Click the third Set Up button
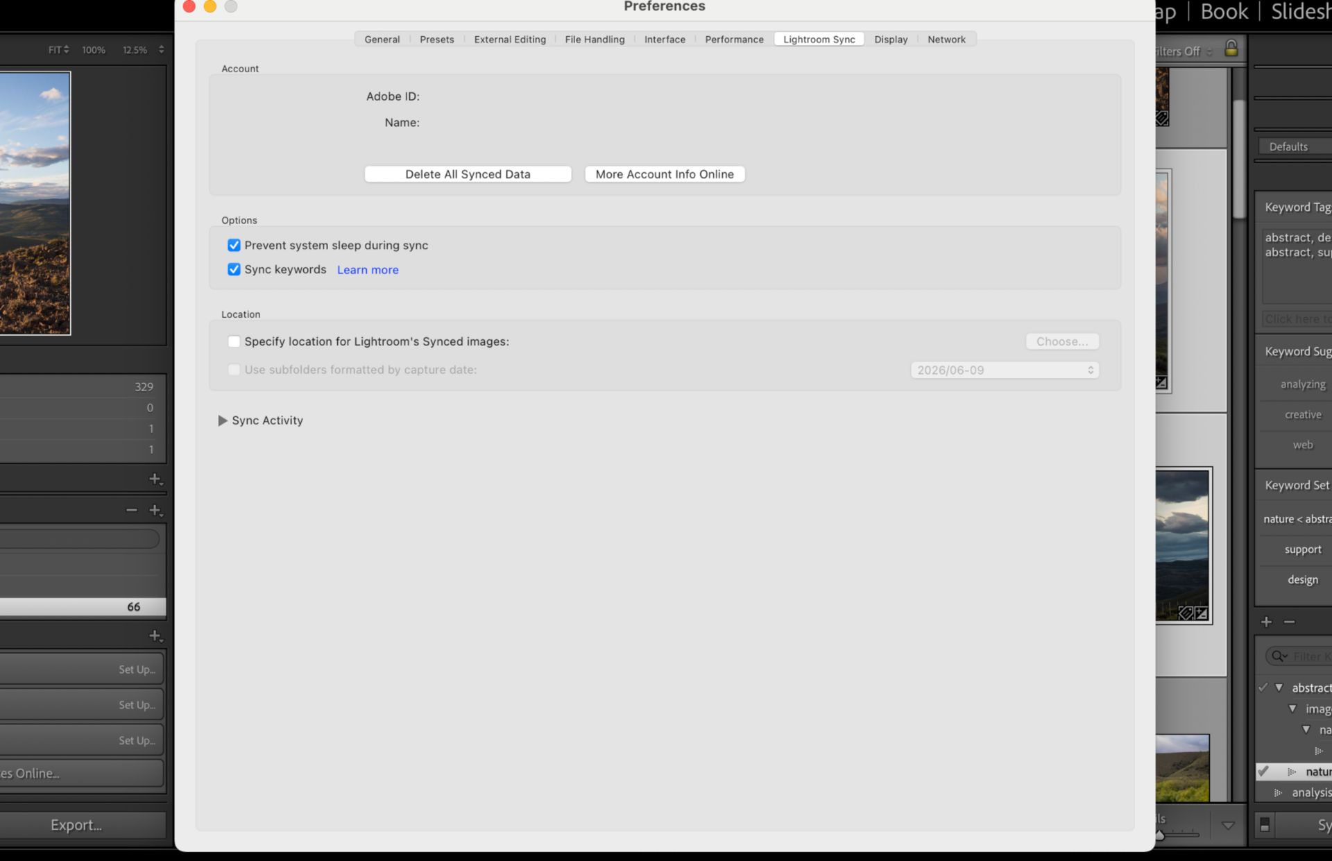This screenshot has width=1332, height=861. [81, 740]
